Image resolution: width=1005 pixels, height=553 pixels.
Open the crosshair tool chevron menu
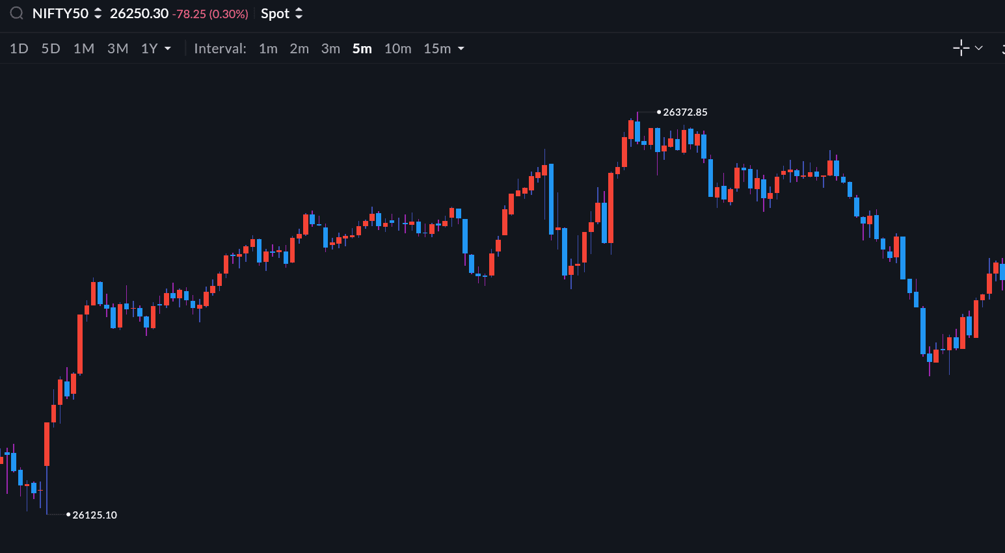pyautogui.click(x=978, y=48)
